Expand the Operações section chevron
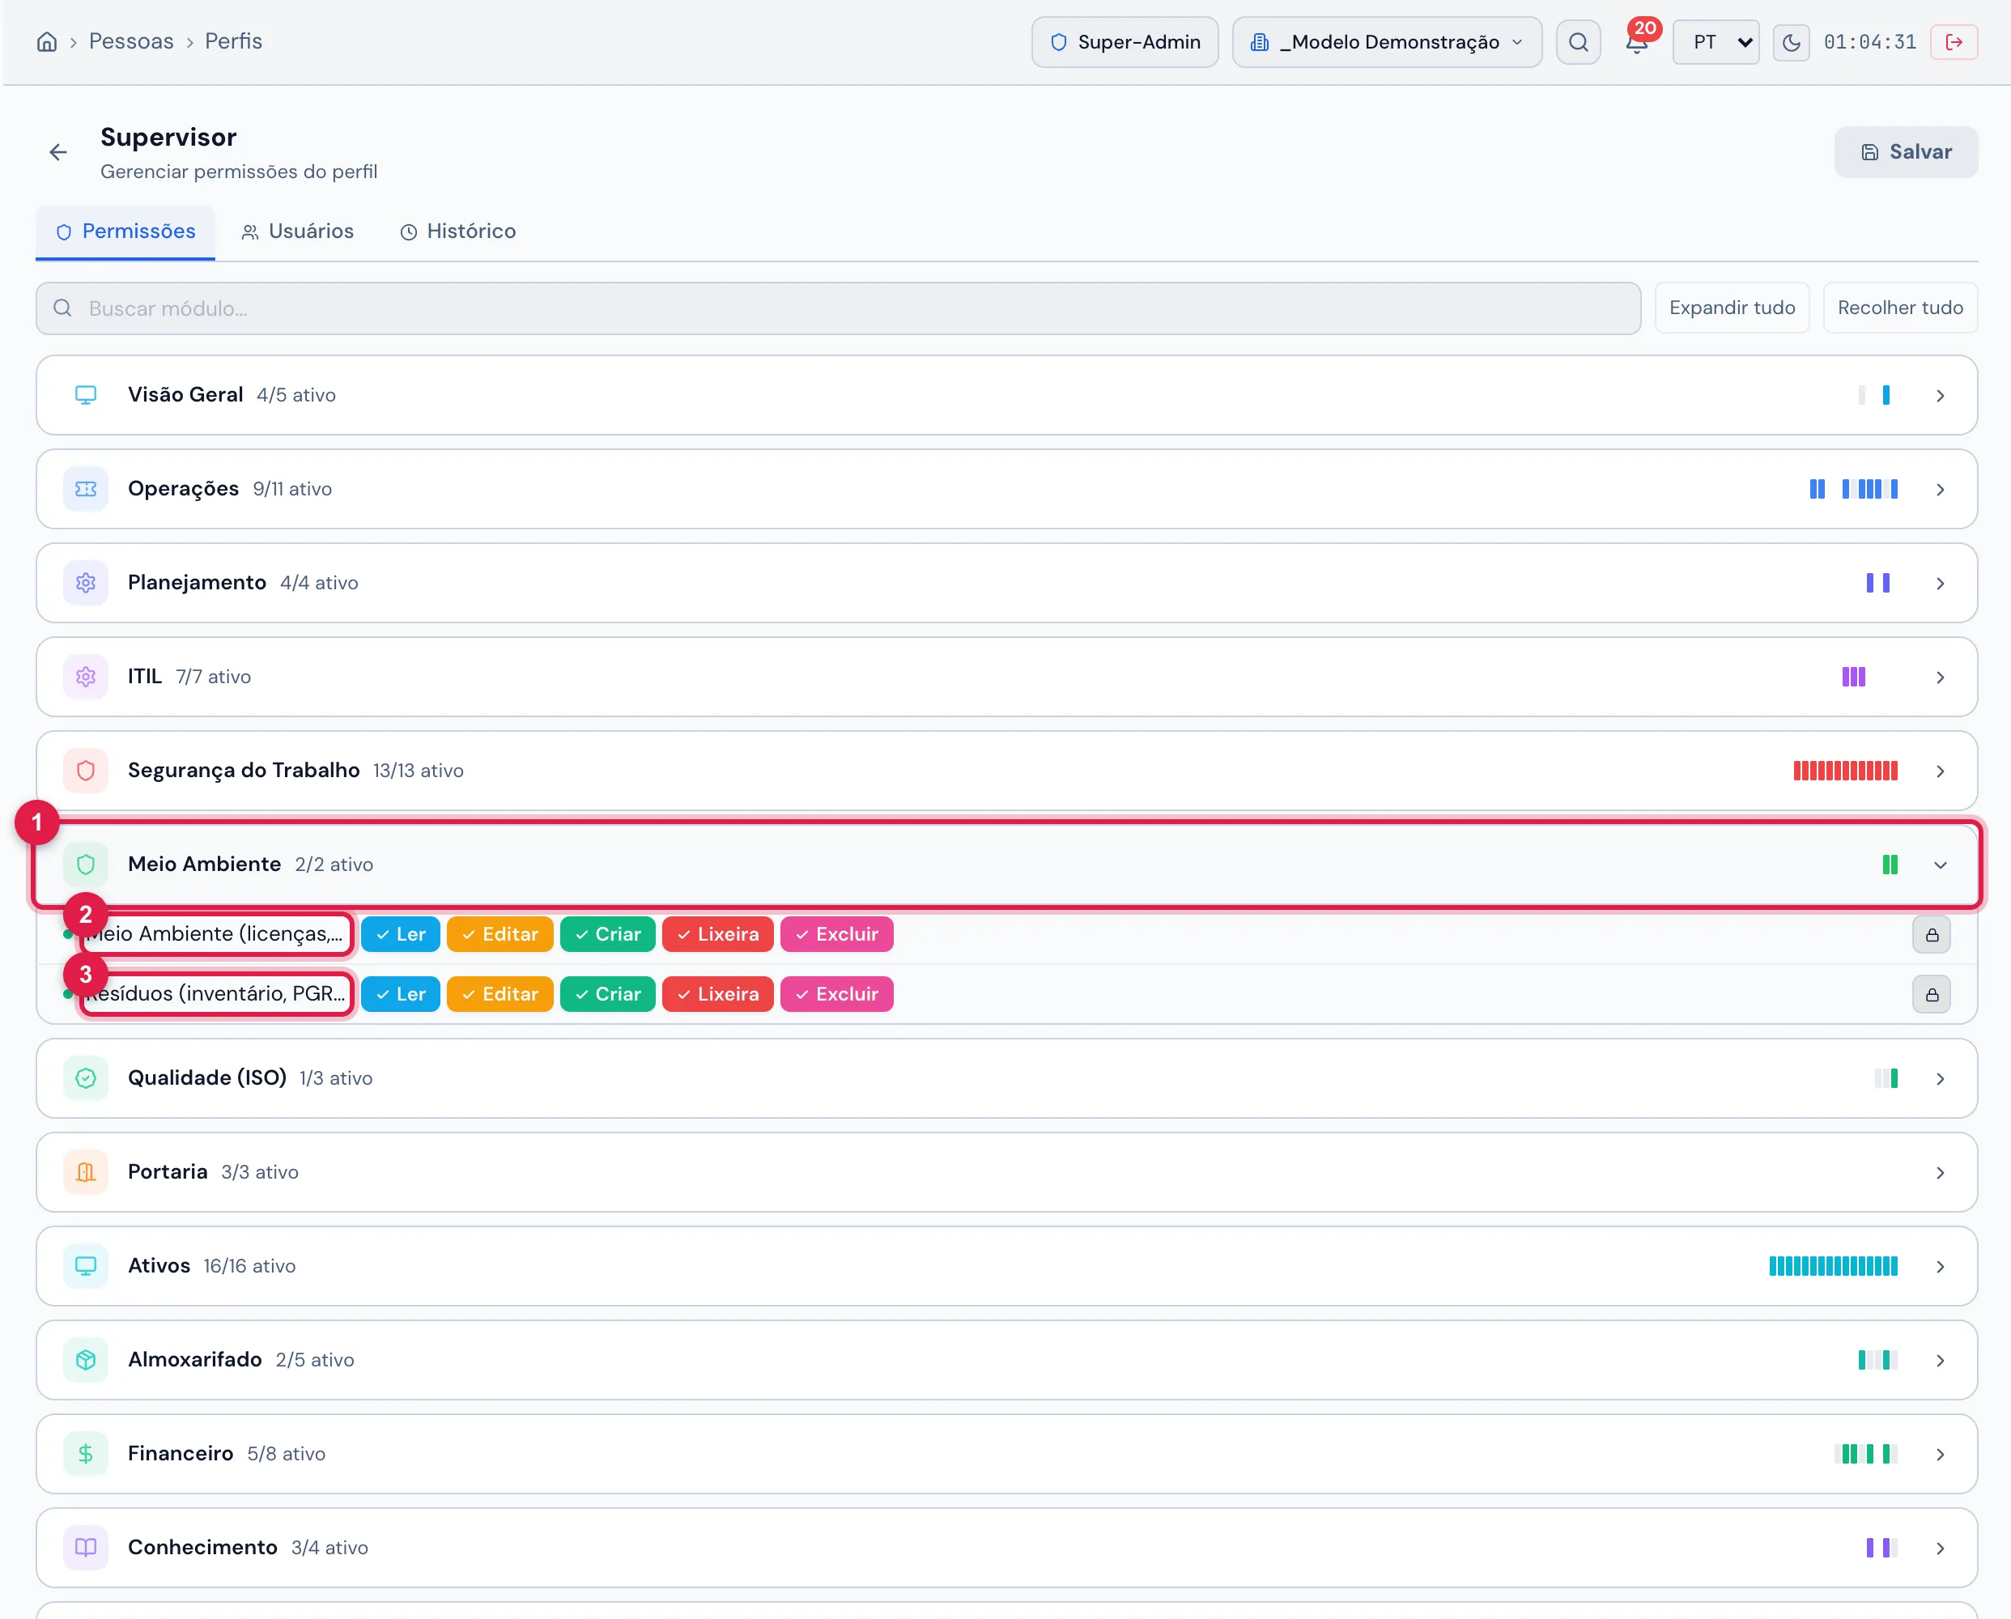The width and height of the screenshot is (2011, 1619). click(x=1940, y=490)
